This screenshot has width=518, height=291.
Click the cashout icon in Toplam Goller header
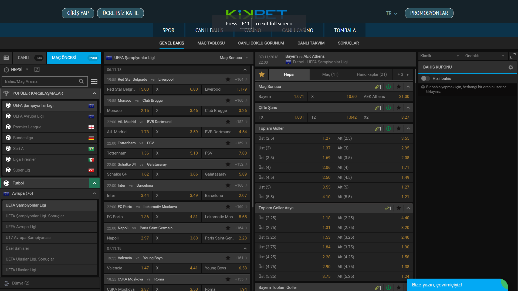(388, 128)
